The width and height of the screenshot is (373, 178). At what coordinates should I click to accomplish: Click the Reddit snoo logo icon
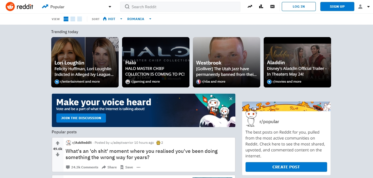(10, 7)
